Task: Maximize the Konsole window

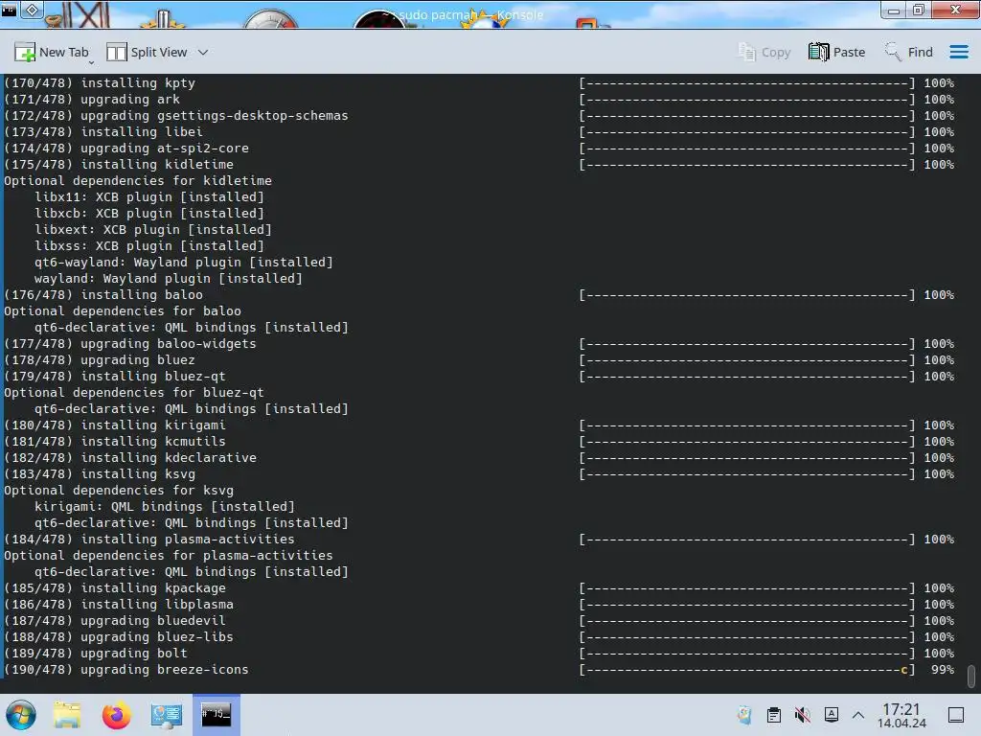Action: (919, 10)
